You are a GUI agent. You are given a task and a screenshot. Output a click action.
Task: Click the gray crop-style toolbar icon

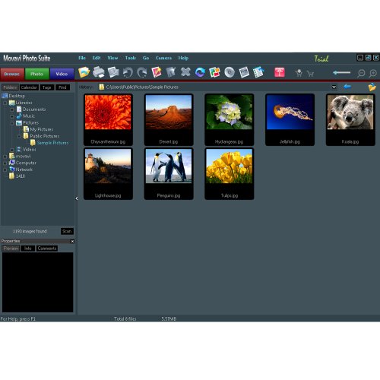click(x=171, y=72)
